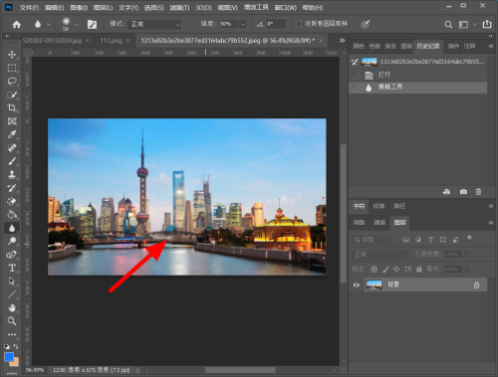This screenshot has width=498, height=377.
Task: Open the tan background color swatch
Action: coord(15,362)
